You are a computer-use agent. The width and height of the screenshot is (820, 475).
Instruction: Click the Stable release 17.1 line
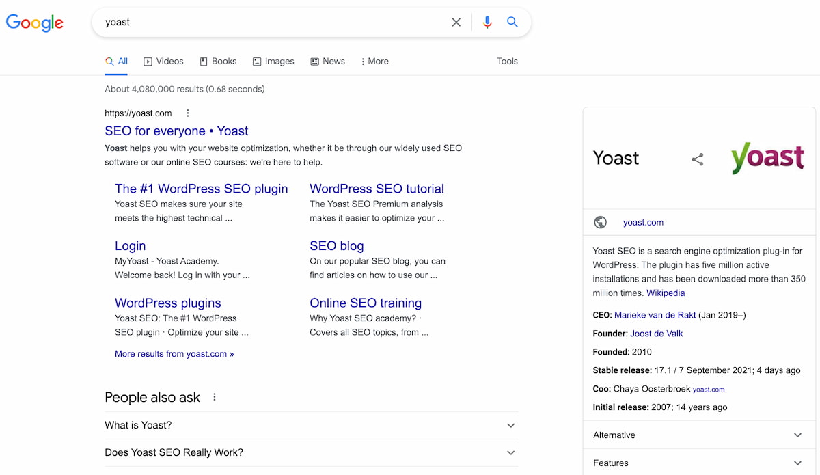click(x=696, y=370)
